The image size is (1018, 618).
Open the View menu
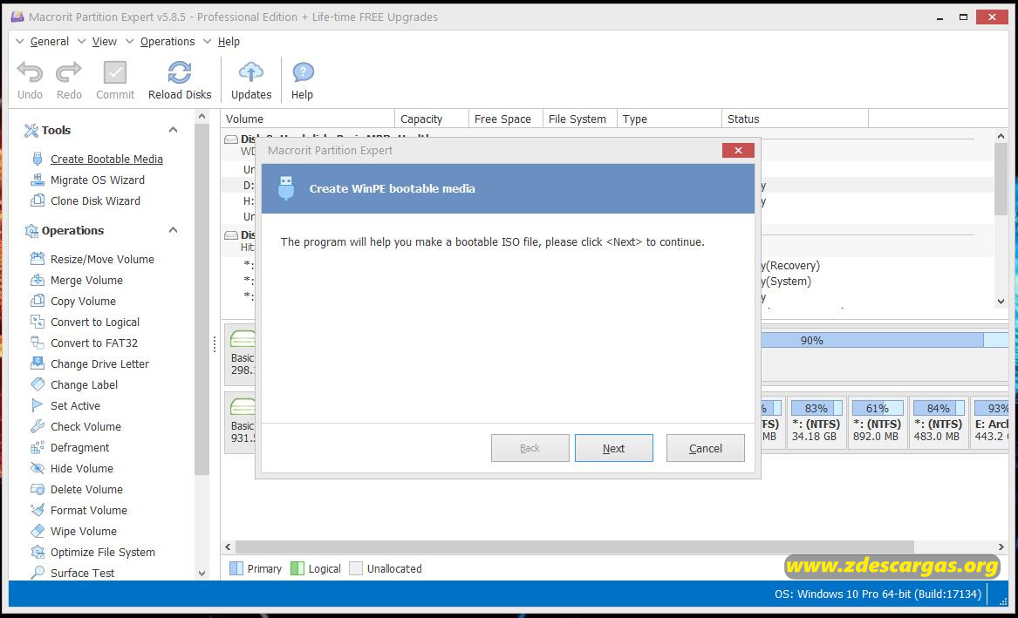105,42
